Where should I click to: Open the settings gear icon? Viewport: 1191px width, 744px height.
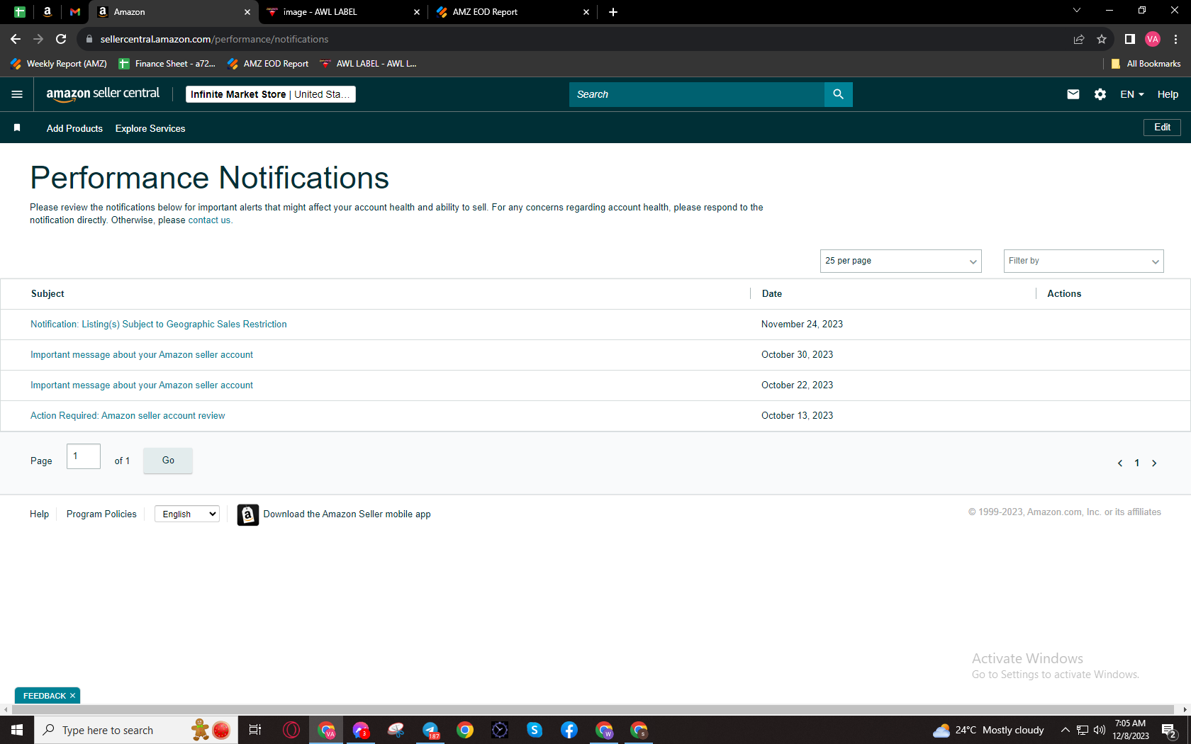click(x=1100, y=94)
